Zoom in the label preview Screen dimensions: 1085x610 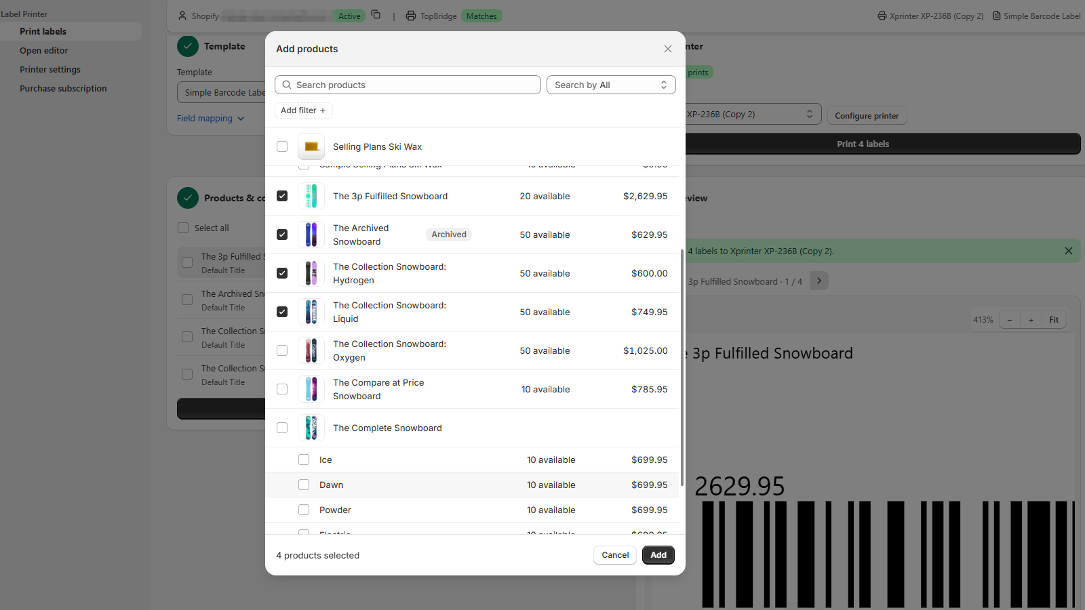(x=1031, y=320)
